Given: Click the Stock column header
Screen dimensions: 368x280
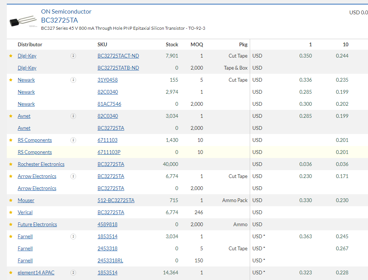Looking at the screenshot, I should pos(172,44).
